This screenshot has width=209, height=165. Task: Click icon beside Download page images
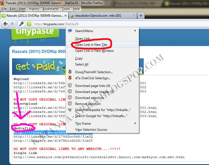click(70, 92)
